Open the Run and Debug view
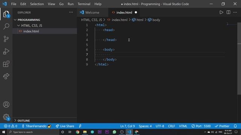Screen dimensions: 241x135 [6, 51]
